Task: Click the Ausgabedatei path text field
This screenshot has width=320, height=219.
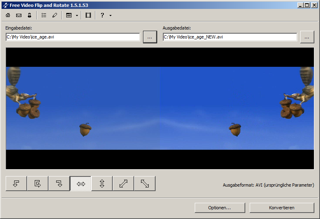Action: 229,37
